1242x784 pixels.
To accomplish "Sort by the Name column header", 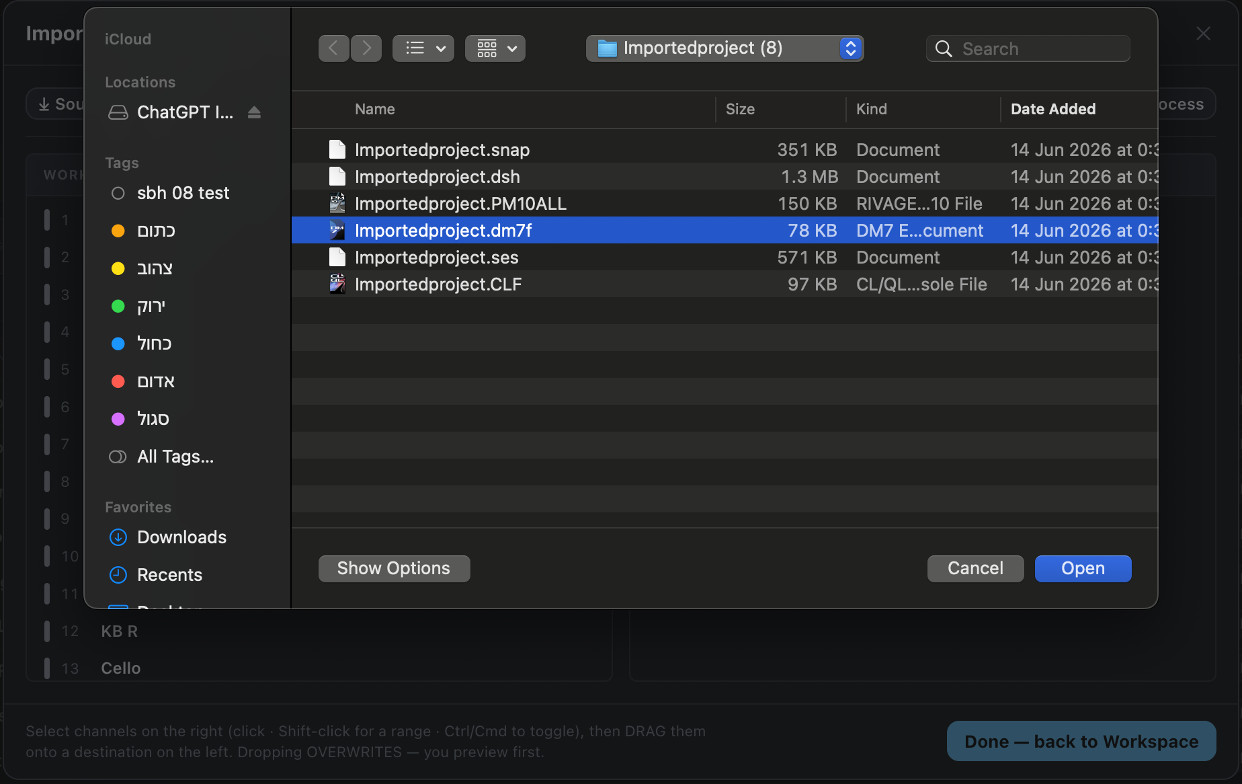I will [375, 109].
